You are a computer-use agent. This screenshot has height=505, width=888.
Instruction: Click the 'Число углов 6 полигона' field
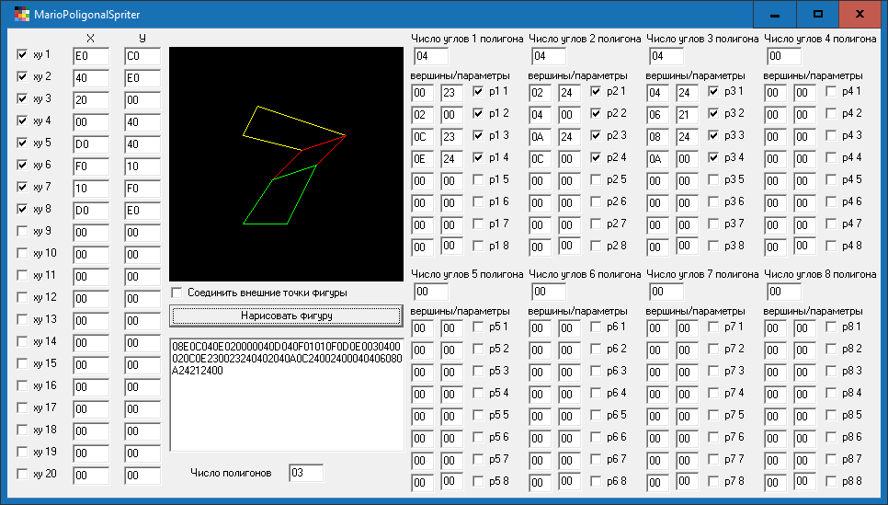[549, 292]
